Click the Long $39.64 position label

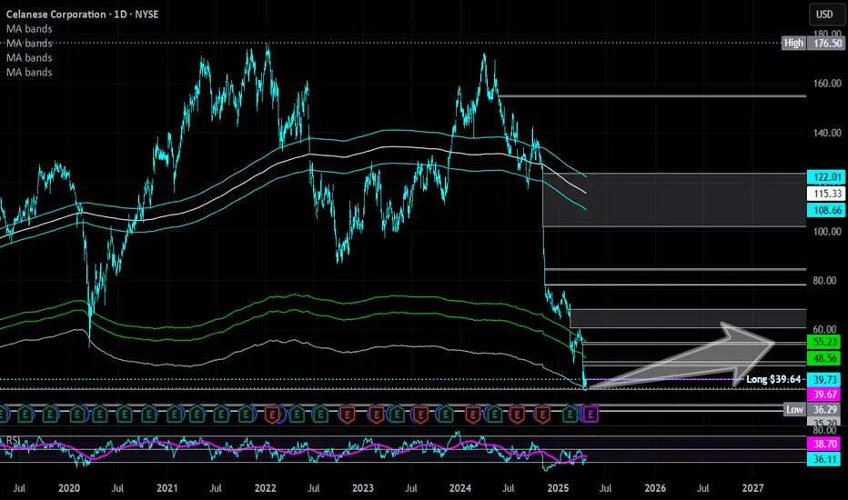[x=772, y=379]
